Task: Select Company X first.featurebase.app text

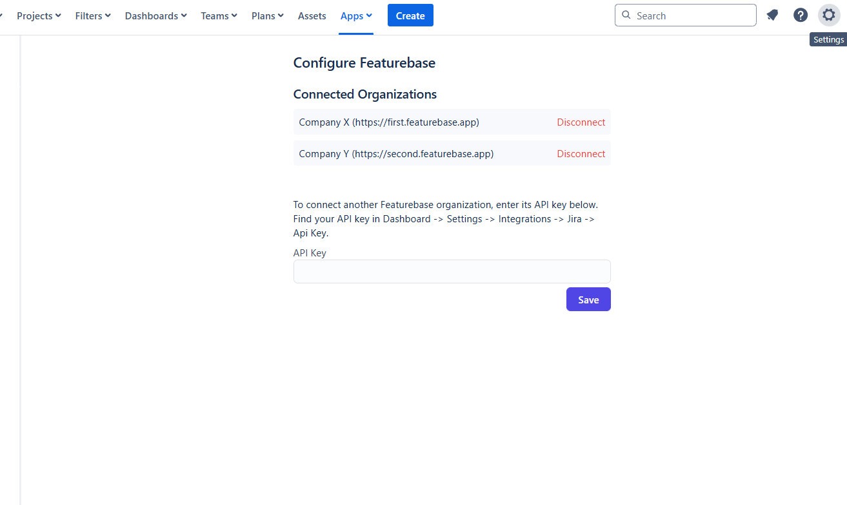Action: click(389, 122)
